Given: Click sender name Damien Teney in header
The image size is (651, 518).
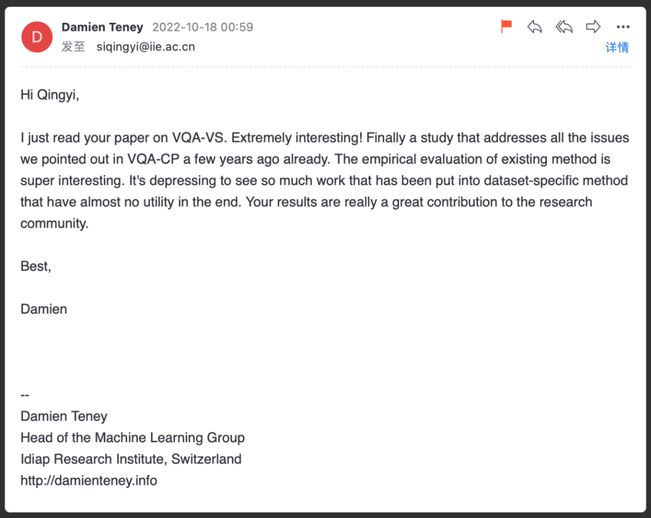Looking at the screenshot, I should tap(102, 27).
